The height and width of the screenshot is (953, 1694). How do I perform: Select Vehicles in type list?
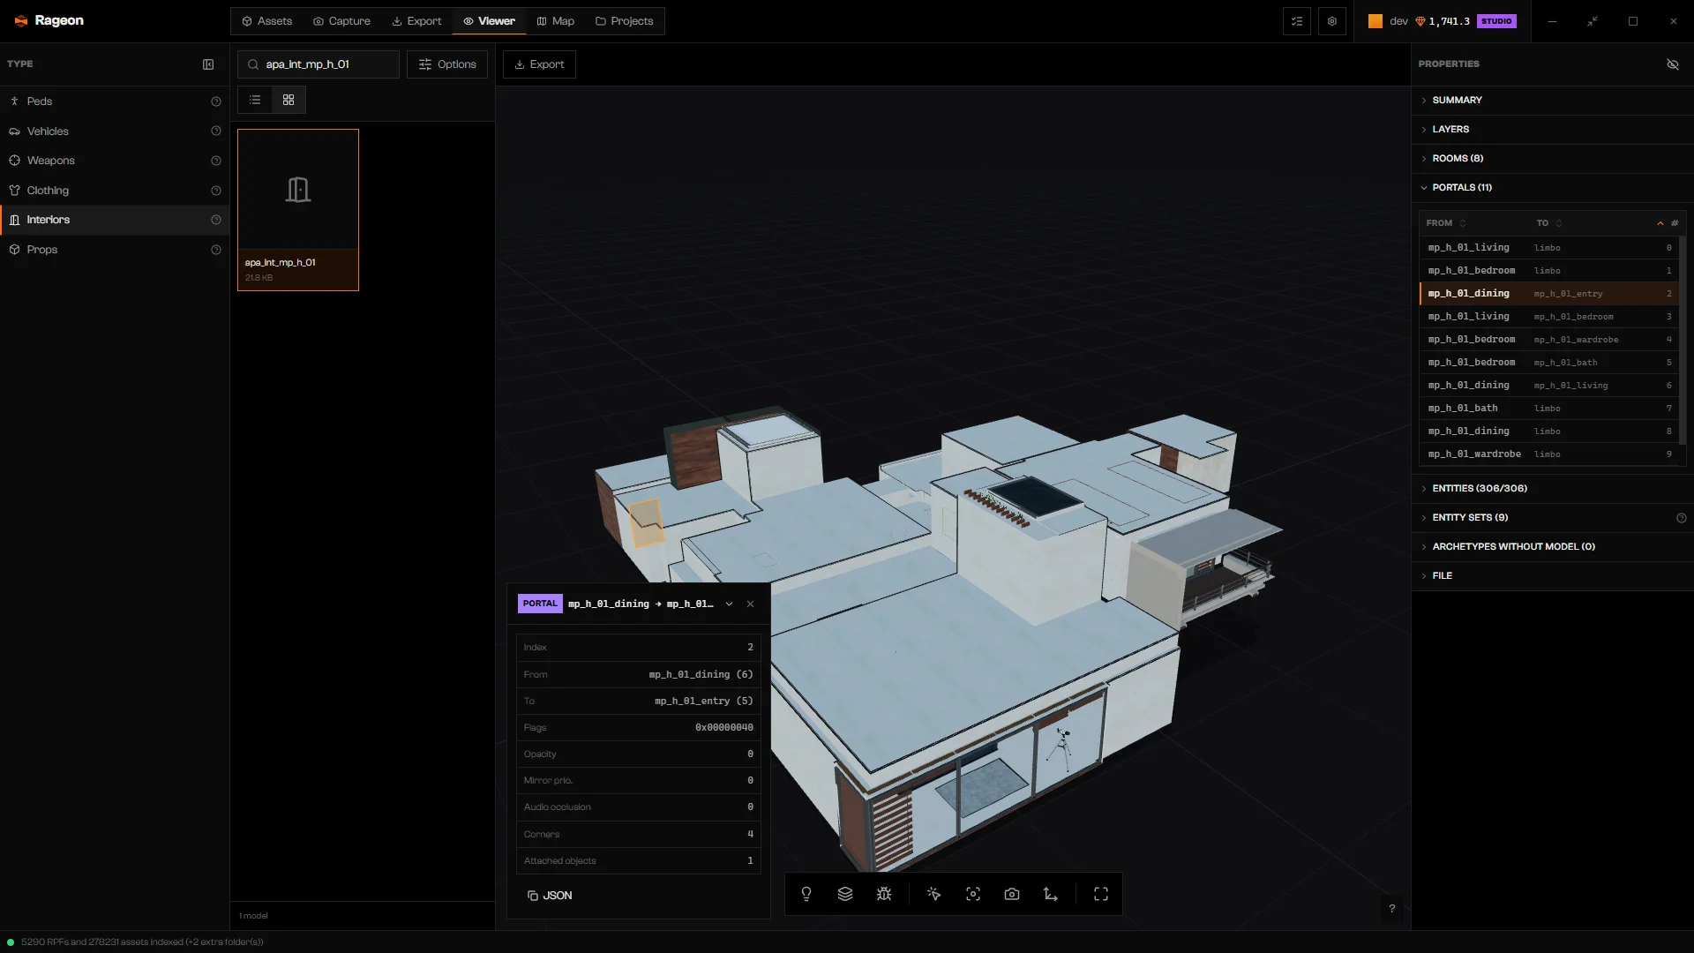pyautogui.click(x=115, y=131)
